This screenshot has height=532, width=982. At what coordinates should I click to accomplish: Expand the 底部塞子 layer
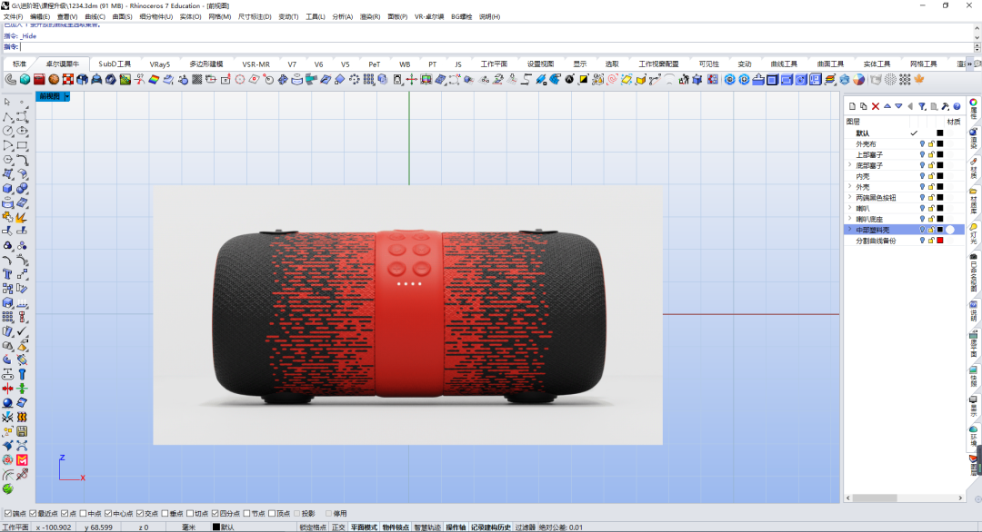click(x=850, y=165)
